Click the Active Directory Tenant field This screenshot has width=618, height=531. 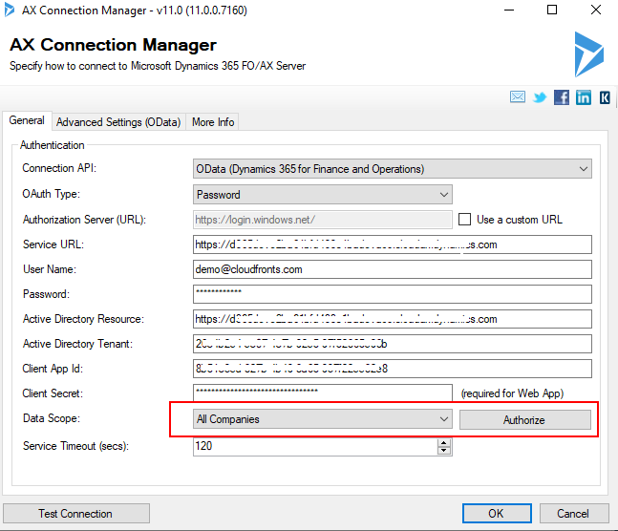click(x=393, y=344)
